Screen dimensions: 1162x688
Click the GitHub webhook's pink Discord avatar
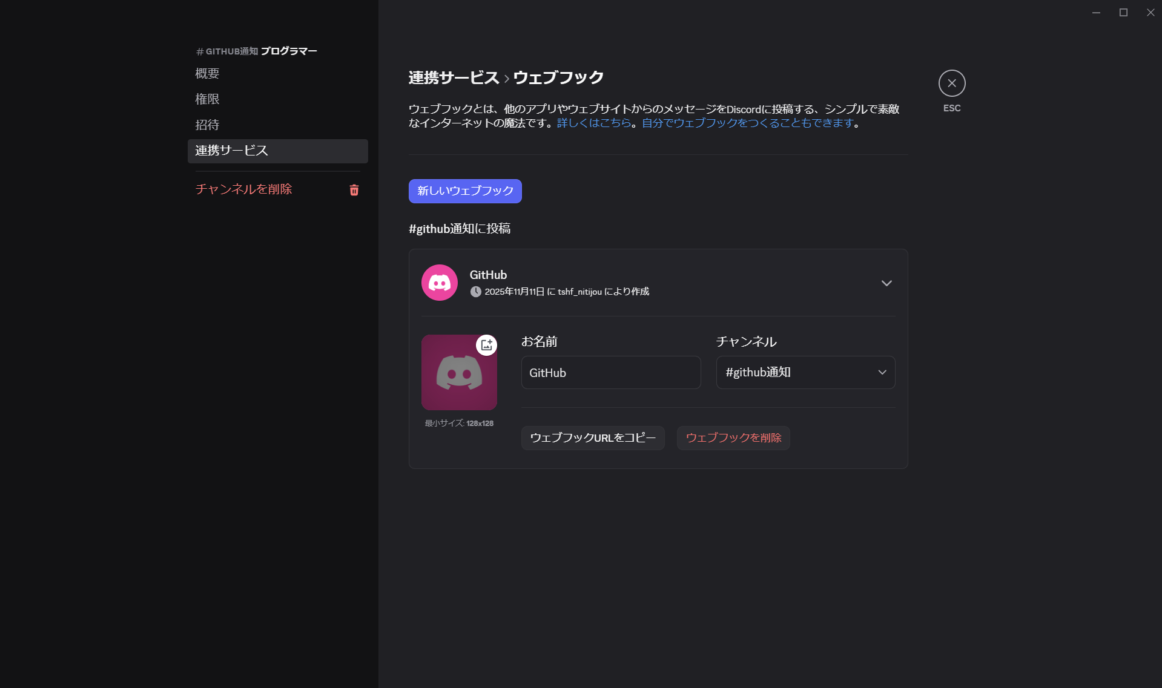pos(440,282)
